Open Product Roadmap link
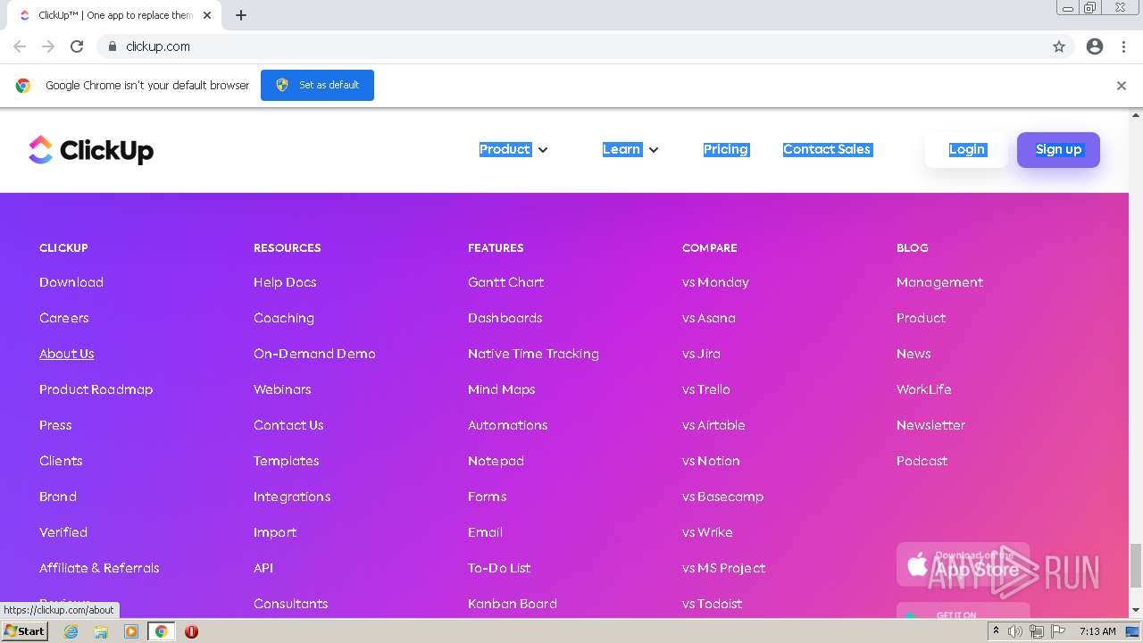 pos(96,389)
